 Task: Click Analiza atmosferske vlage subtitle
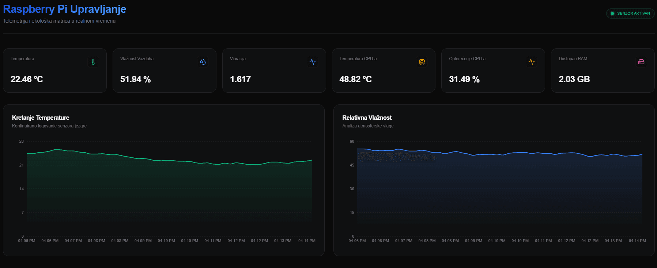(x=368, y=126)
